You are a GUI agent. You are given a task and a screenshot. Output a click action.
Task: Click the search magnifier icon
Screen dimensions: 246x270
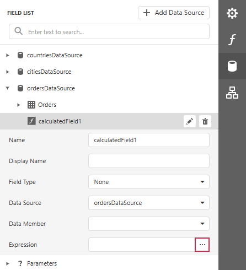[19, 31]
